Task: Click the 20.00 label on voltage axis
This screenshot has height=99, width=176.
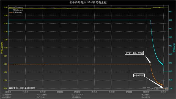Action: (x=5, y=7)
